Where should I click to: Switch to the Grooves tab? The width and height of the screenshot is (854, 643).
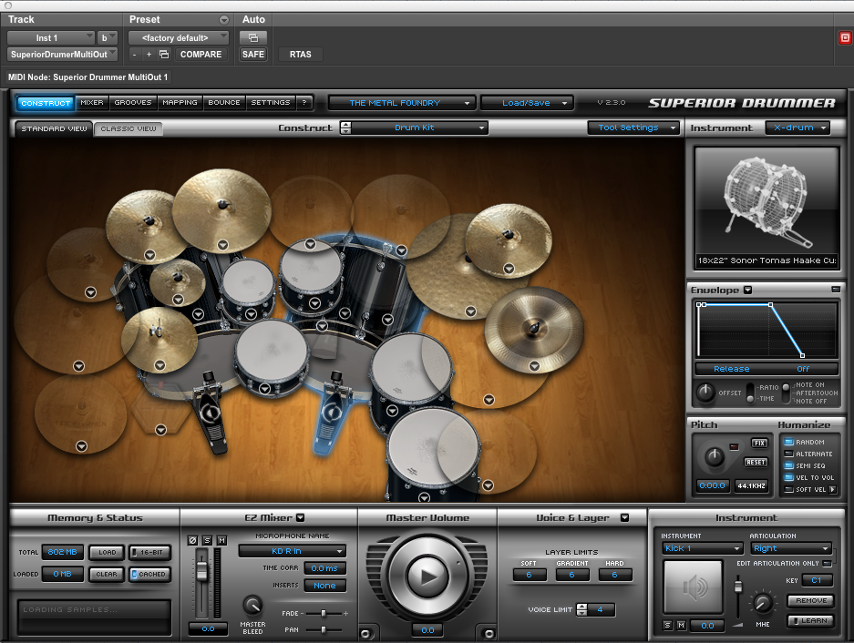coord(133,102)
